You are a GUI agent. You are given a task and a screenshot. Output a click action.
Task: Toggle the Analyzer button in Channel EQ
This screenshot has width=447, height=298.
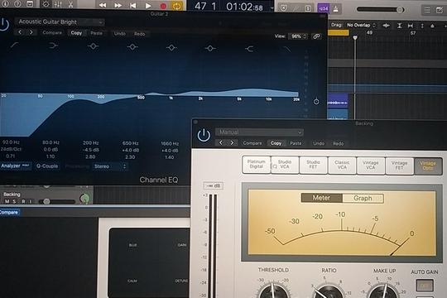(x=15, y=166)
